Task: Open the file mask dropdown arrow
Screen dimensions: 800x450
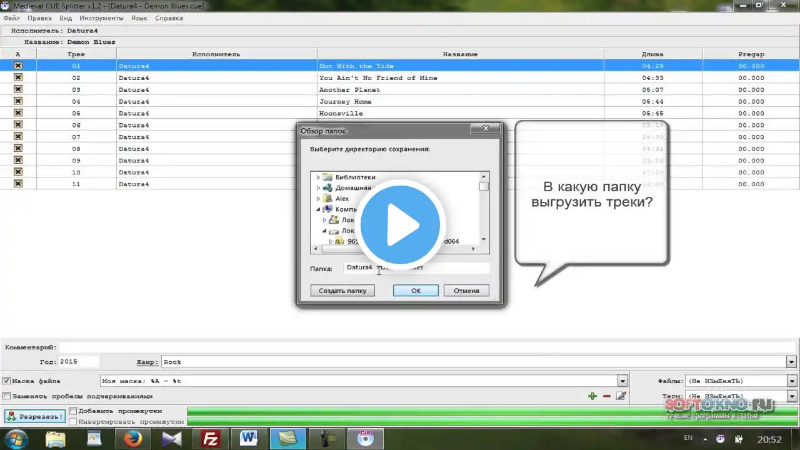Action: click(622, 381)
